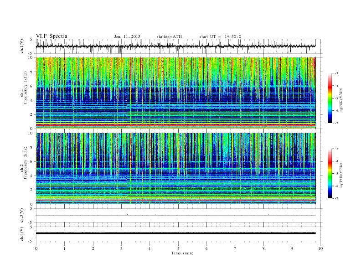Click the time axis tick label '5'
This screenshot has width=361, height=279.
(178, 248)
